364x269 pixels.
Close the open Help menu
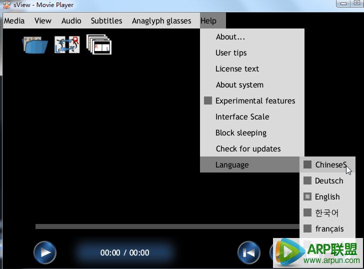[x=212, y=20]
